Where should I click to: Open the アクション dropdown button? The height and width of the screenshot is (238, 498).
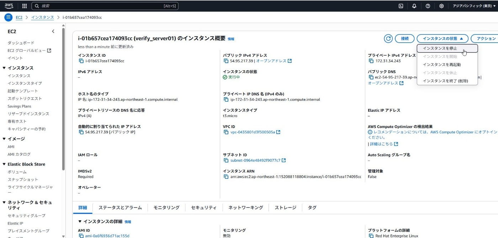pos(484,39)
